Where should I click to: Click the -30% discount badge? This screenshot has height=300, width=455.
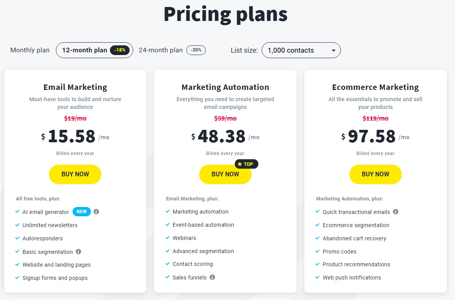pos(196,50)
